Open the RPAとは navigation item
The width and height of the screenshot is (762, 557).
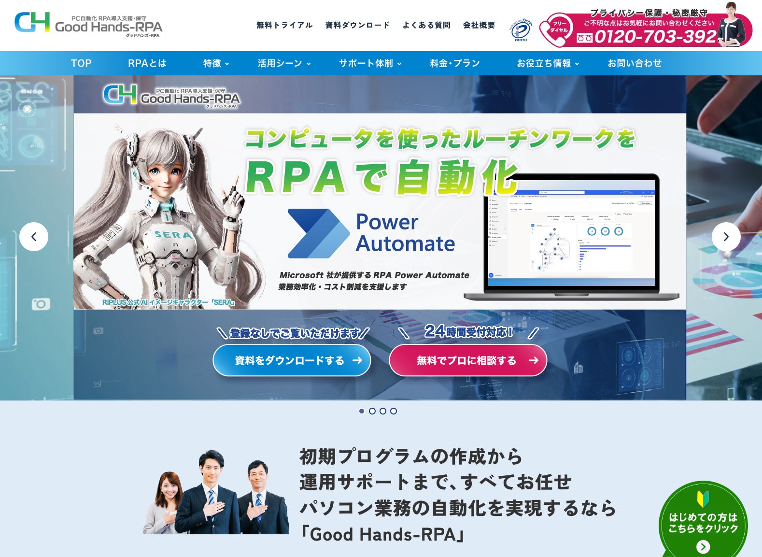pos(147,63)
